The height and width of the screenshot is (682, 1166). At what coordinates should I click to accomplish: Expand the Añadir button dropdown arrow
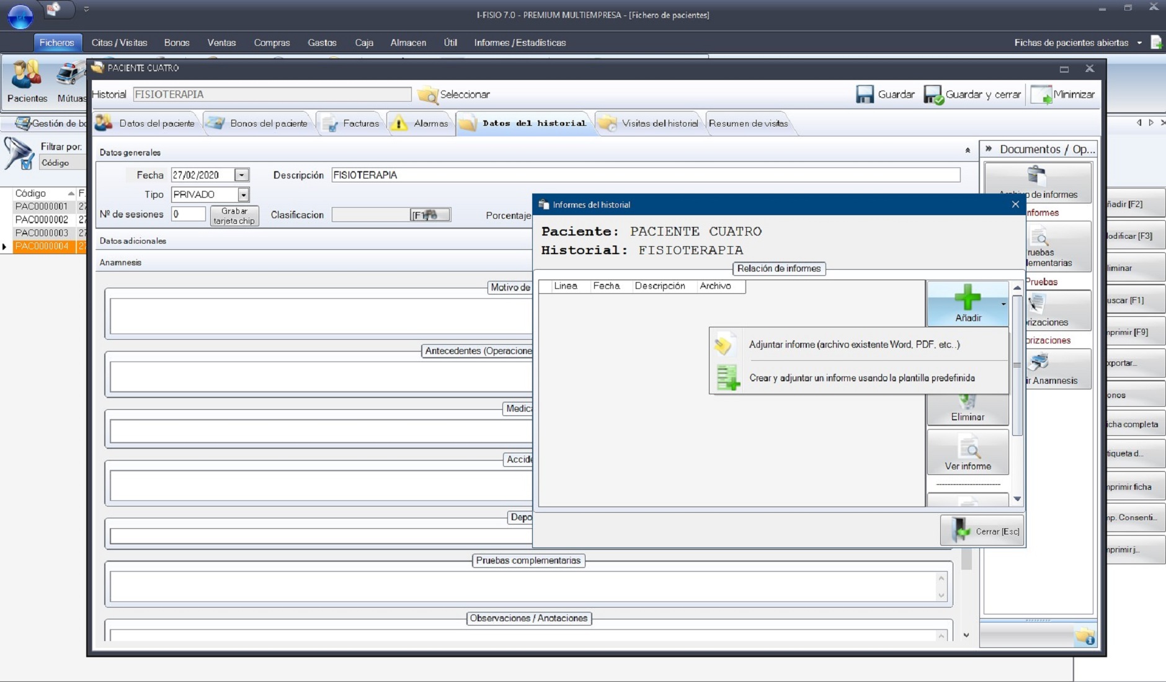tap(1004, 304)
